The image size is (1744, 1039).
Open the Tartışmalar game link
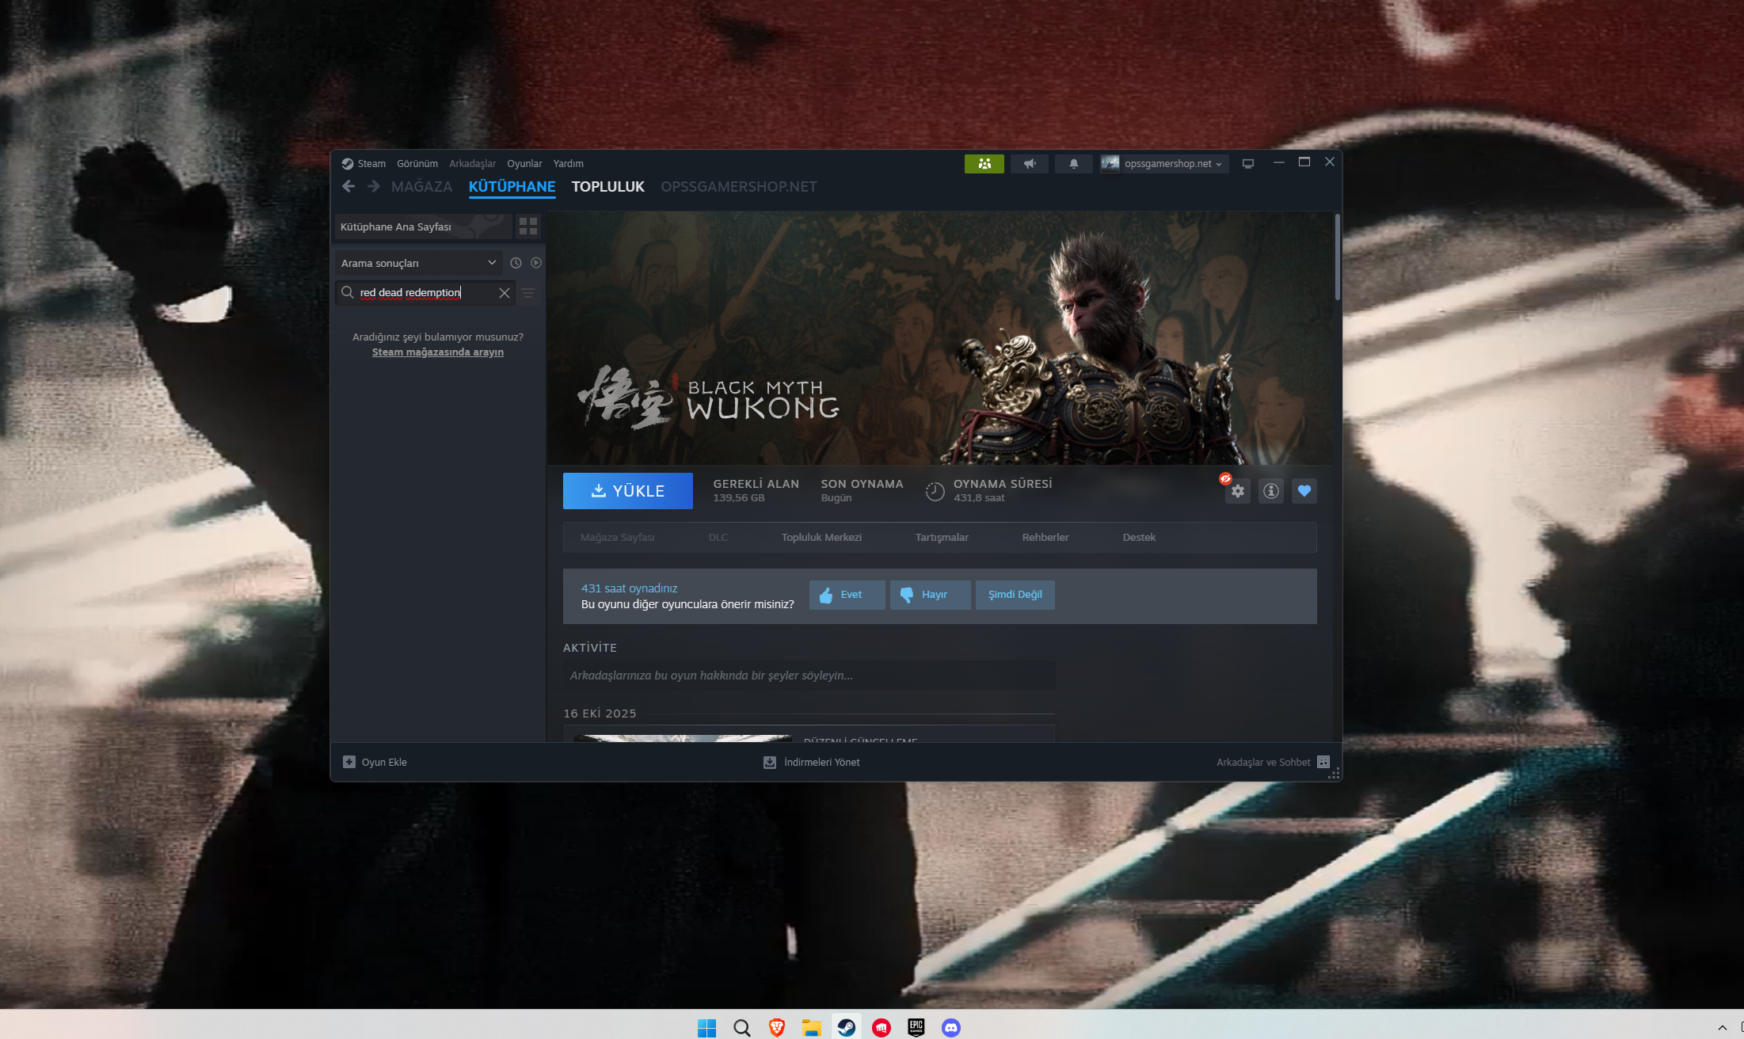[x=942, y=538]
